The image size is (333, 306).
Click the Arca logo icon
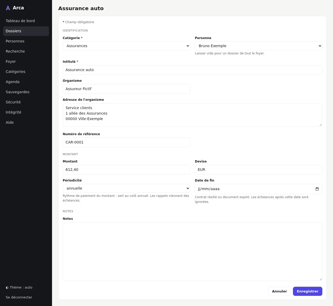[x=8, y=8]
